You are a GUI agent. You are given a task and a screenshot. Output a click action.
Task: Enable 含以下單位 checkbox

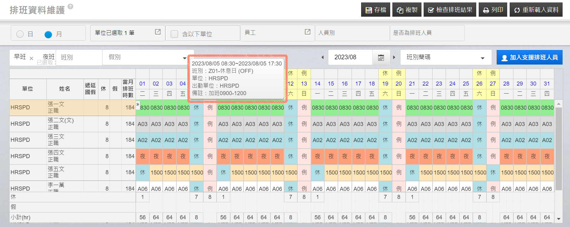click(x=175, y=34)
